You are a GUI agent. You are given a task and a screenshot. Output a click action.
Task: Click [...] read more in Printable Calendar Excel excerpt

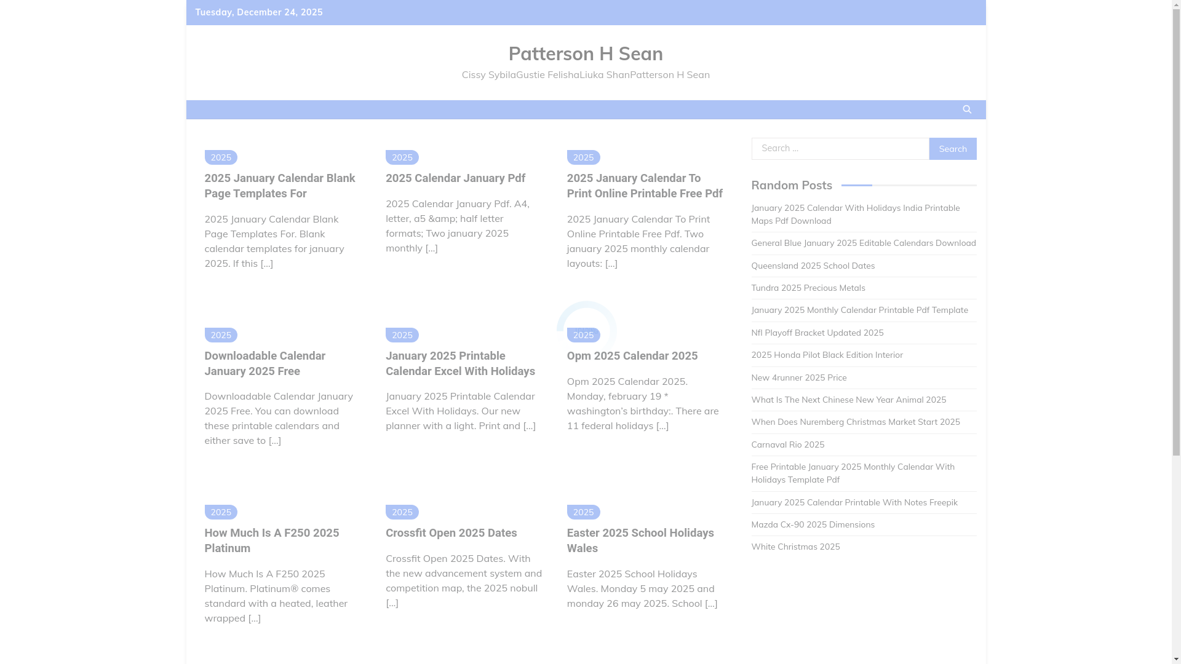pos(529,425)
